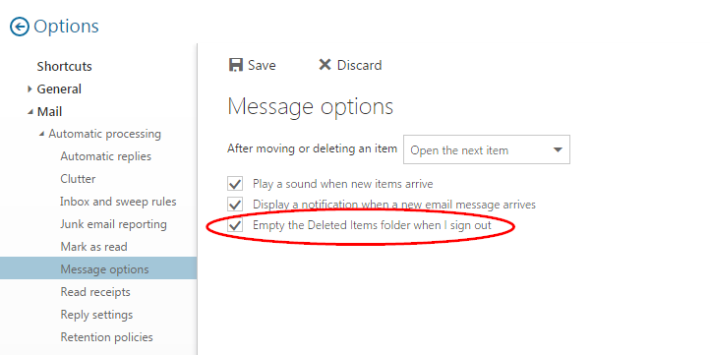Collapse the Mail section triangle
The width and height of the screenshot is (710, 355).
point(30,112)
